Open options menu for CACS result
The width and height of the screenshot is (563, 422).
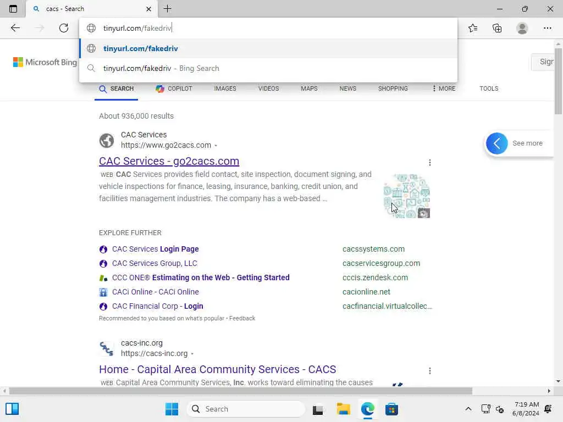[430, 371]
